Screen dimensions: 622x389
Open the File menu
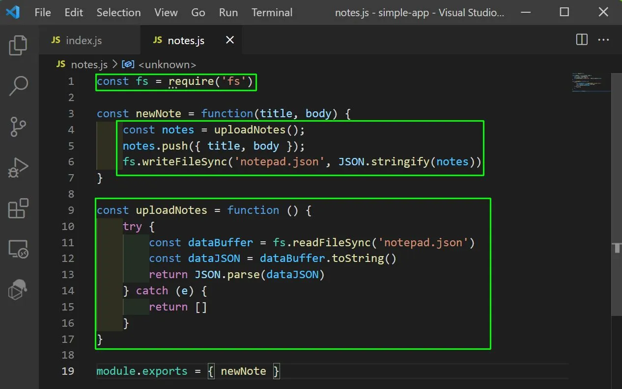click(43, 13)
